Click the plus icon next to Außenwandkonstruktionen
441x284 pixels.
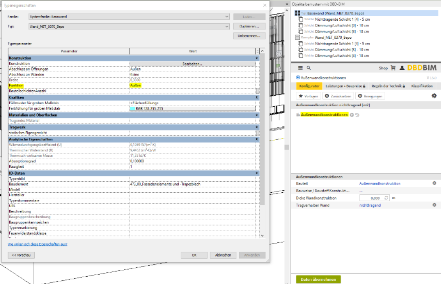(x=351, y=115)
